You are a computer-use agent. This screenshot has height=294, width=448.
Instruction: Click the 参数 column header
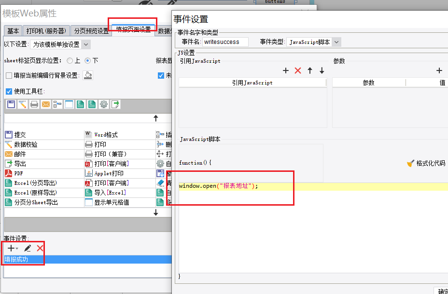point(368,83)
